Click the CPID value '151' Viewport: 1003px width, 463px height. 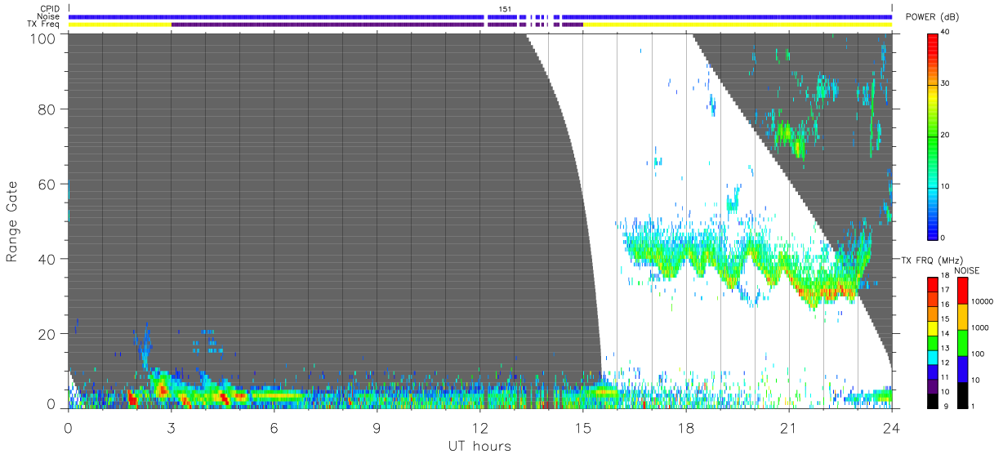pos(505,9)
